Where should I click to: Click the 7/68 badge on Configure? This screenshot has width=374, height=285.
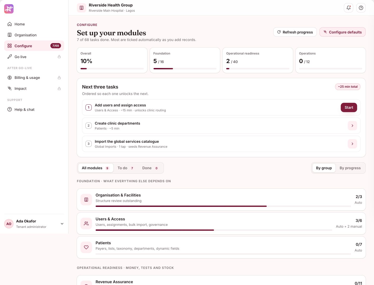click(56, 46)
